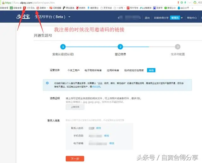Select 地点或地方性商家 as operating entity
Viewport: 202px width, 163px height.
coord(134,70)
